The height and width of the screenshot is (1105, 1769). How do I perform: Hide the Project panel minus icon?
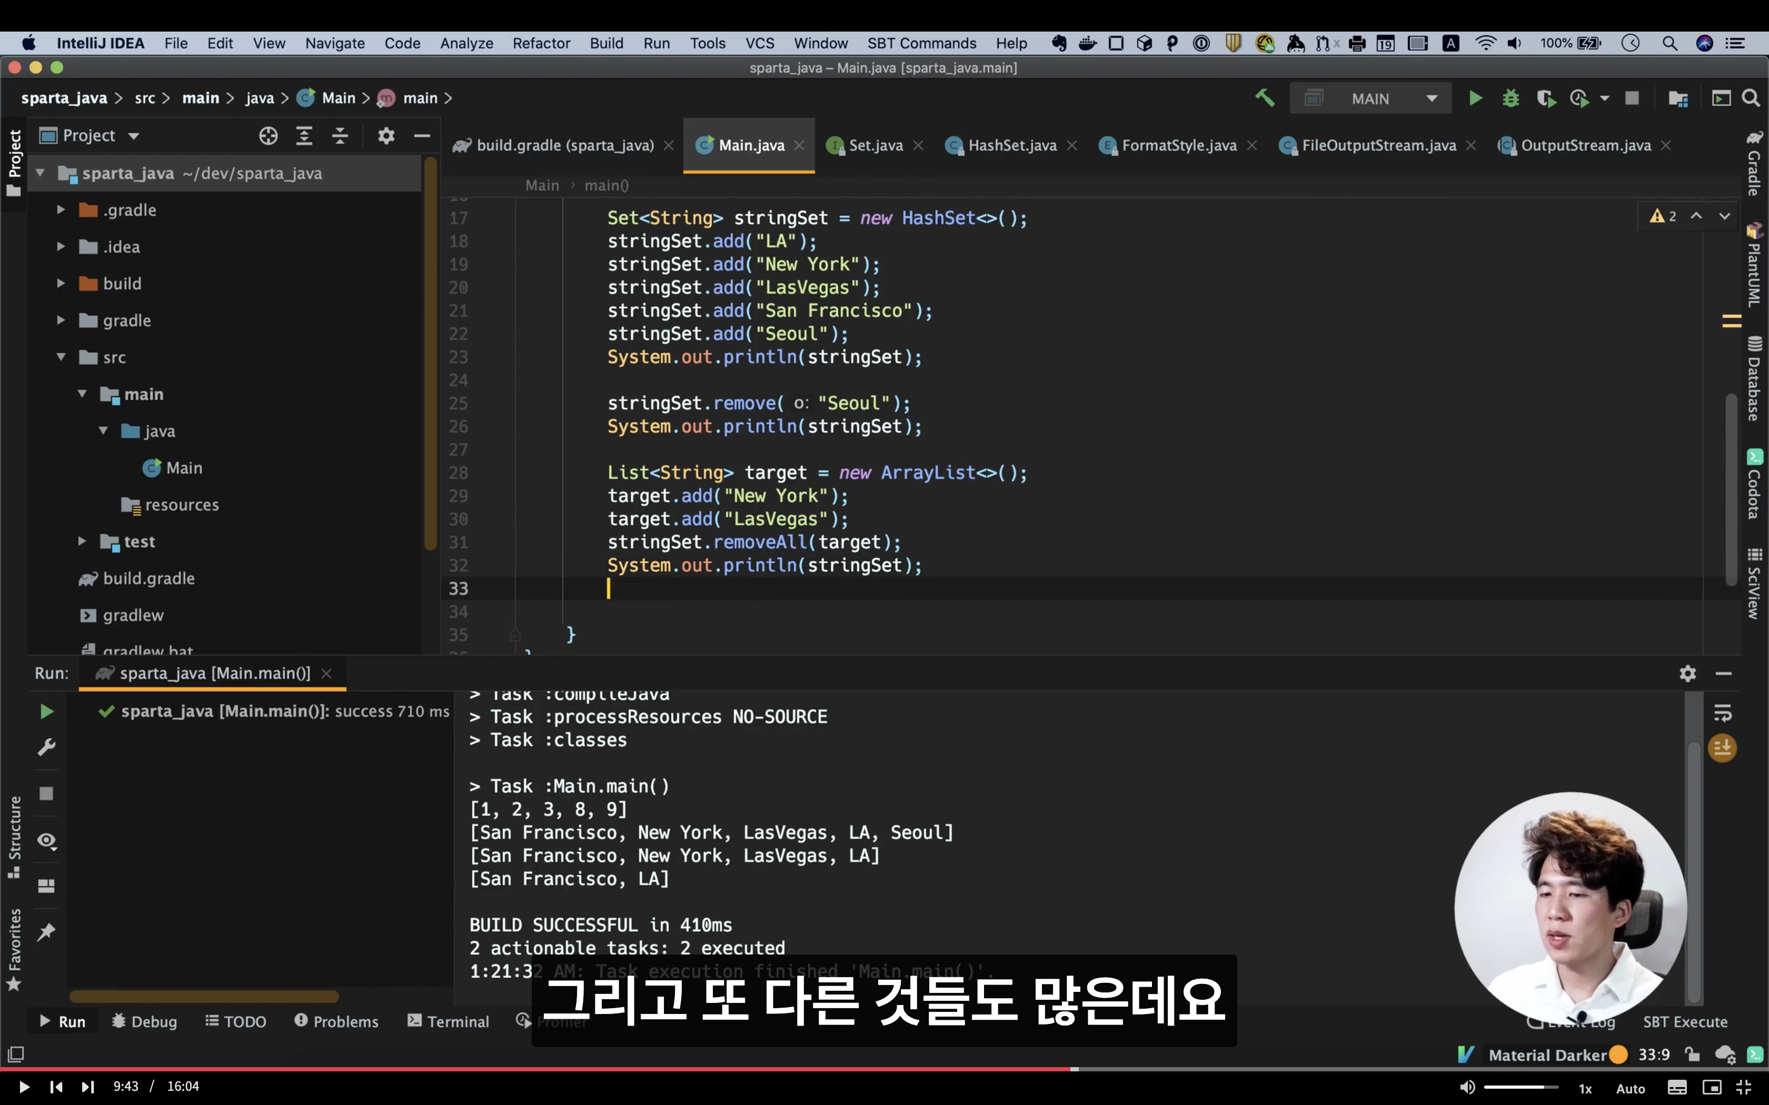tap(422, 136)
